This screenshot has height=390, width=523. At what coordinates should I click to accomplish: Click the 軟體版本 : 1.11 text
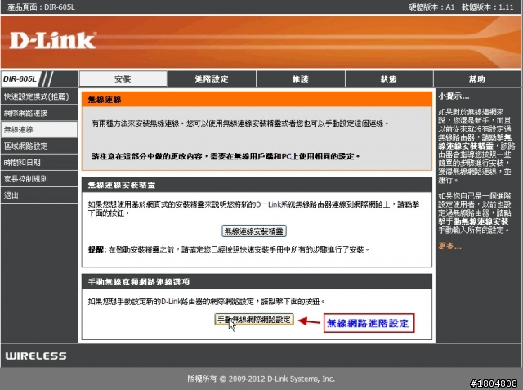click(x=487, y=7)
